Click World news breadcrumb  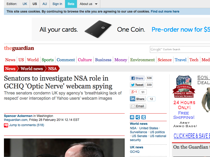pos(31,69)
